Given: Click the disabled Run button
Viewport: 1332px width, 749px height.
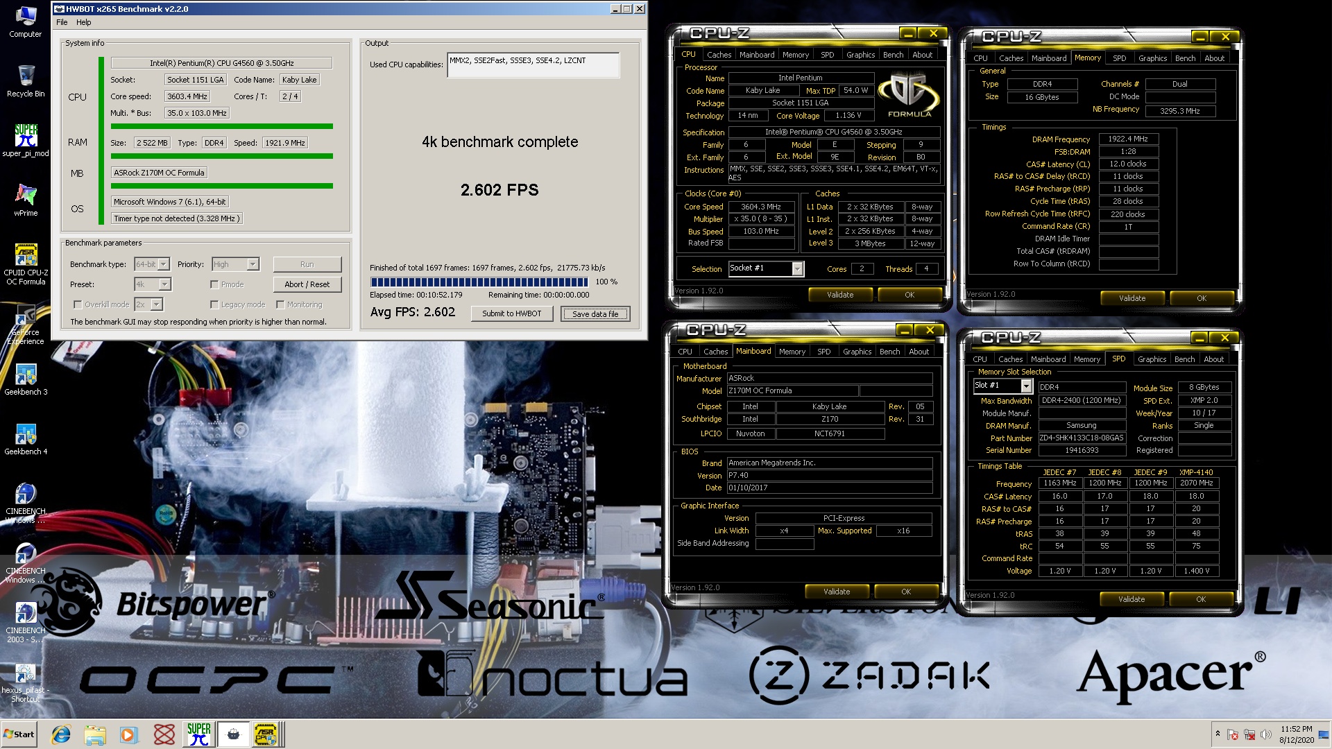Looking at the screenshot, I should (x=307, y=264).
